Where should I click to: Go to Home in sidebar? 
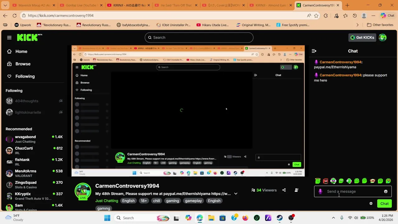17,51
